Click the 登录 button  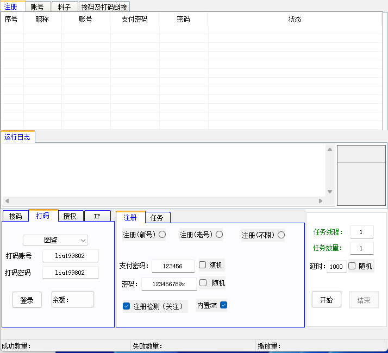pyautogui.click(x=27, y=300)
